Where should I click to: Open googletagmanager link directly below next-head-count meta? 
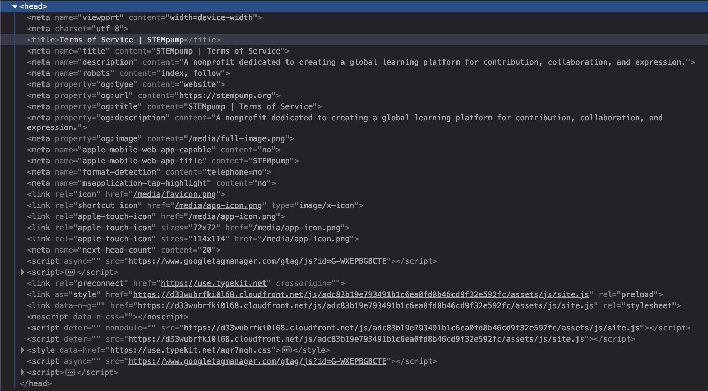tap(257, 261)
